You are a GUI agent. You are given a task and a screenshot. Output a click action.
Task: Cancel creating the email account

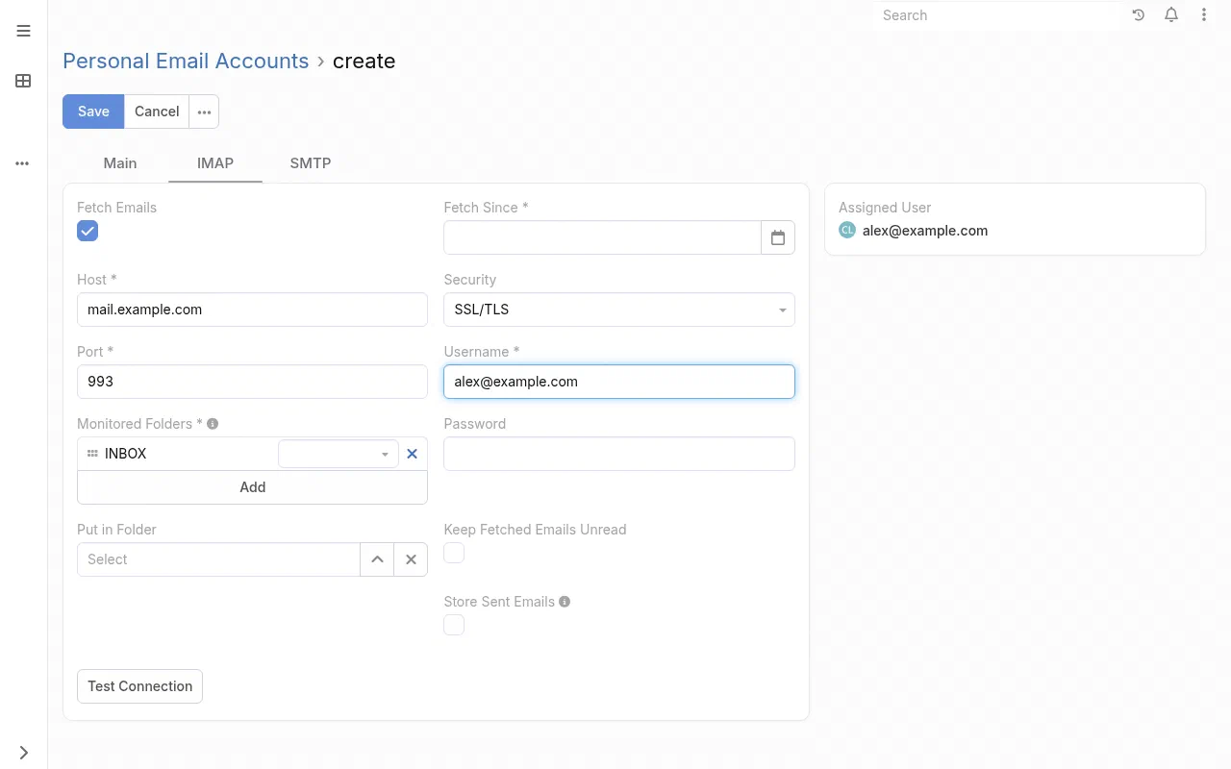(157, 112)
